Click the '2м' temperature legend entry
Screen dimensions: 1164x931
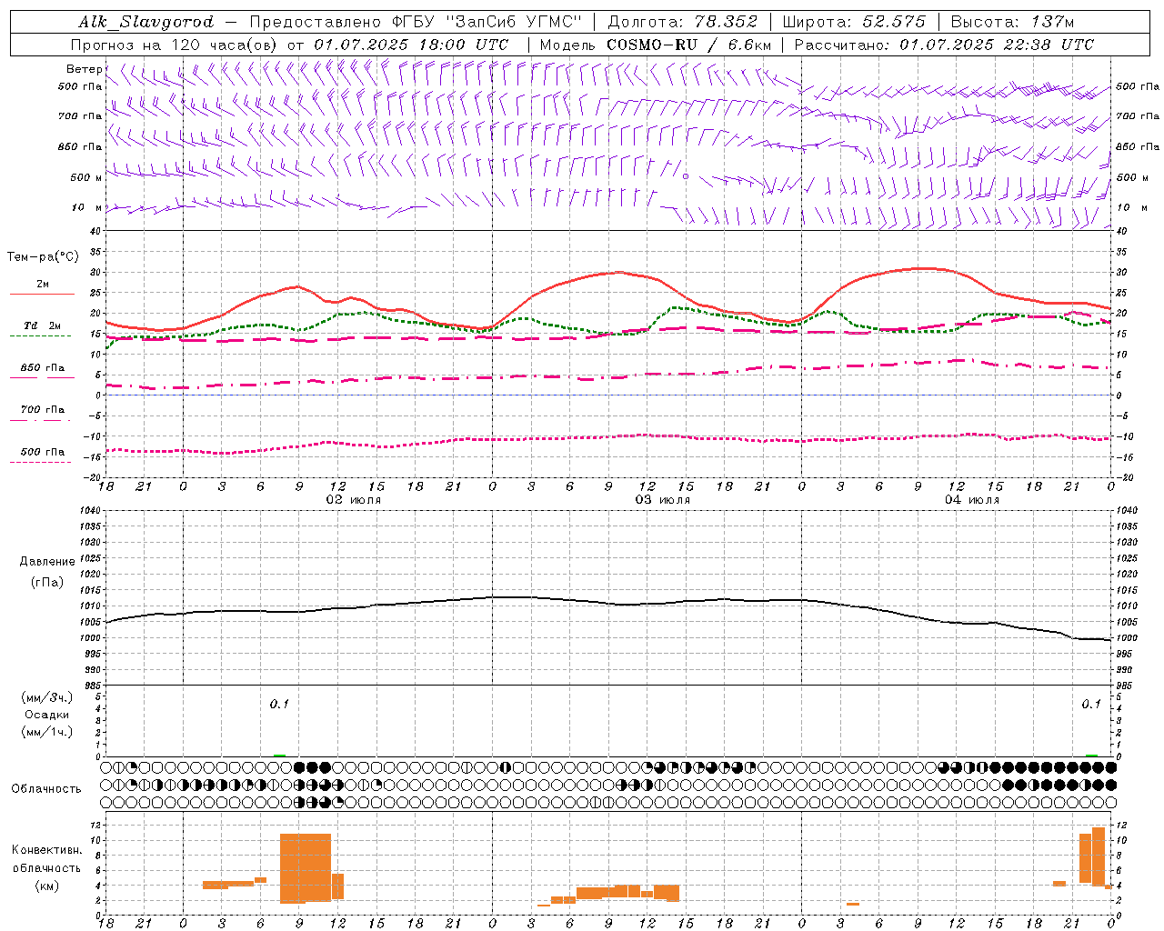(43, 284)
